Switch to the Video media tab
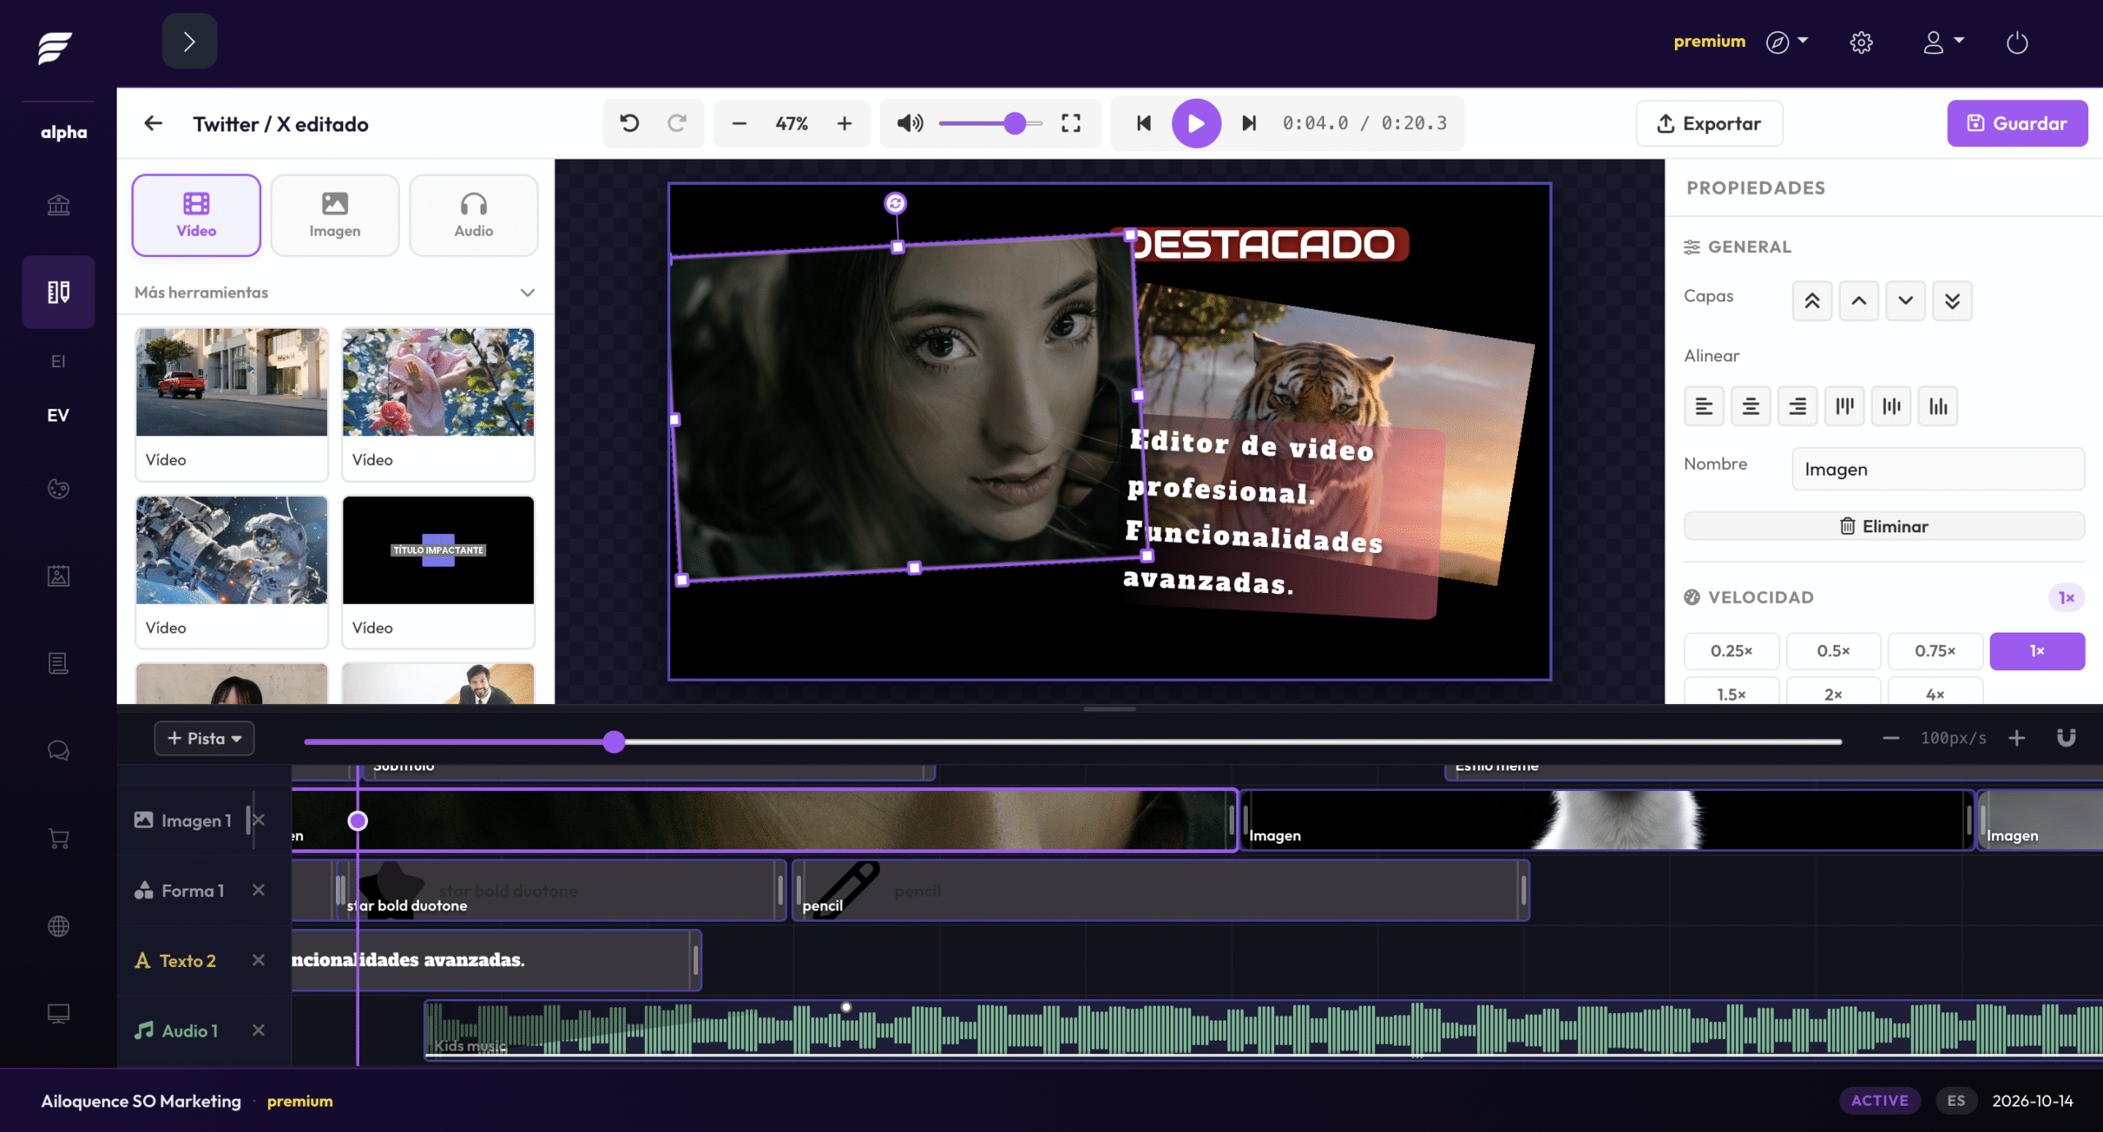2103x1132 pixels. [196, 215]
